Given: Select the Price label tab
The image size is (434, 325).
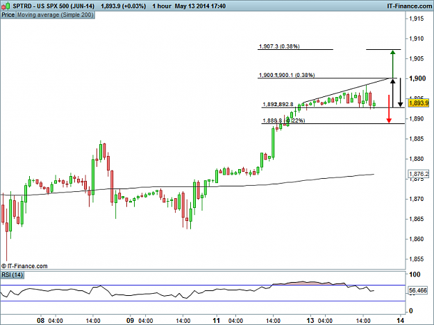Looking at the screenshot, I should 8,15.
